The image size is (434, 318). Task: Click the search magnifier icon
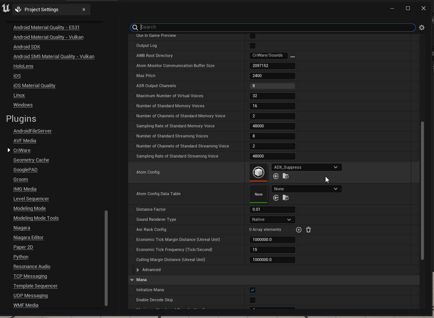[135, 27]
